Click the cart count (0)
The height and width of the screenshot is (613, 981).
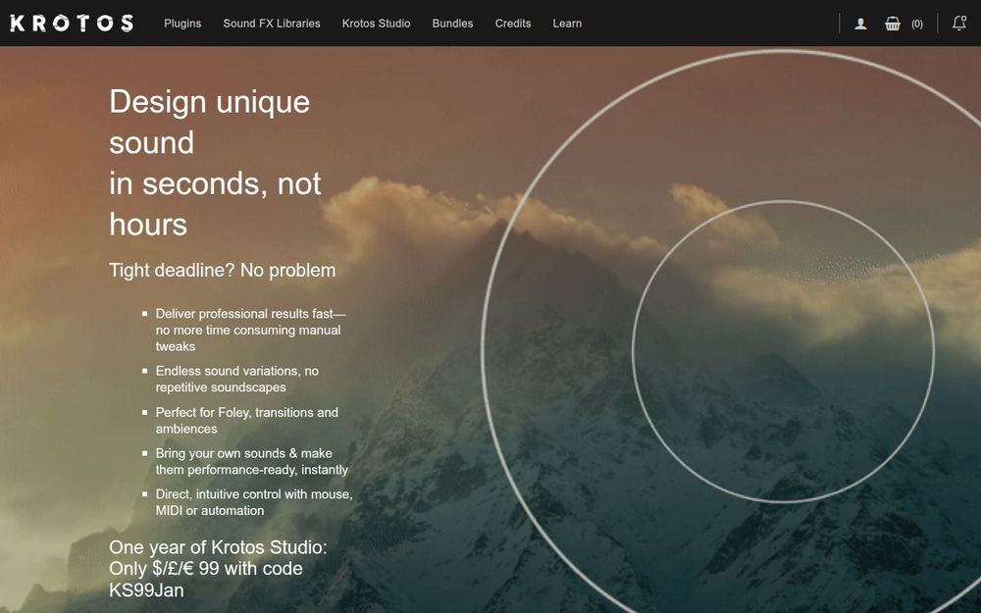click(x=916, y=24)
